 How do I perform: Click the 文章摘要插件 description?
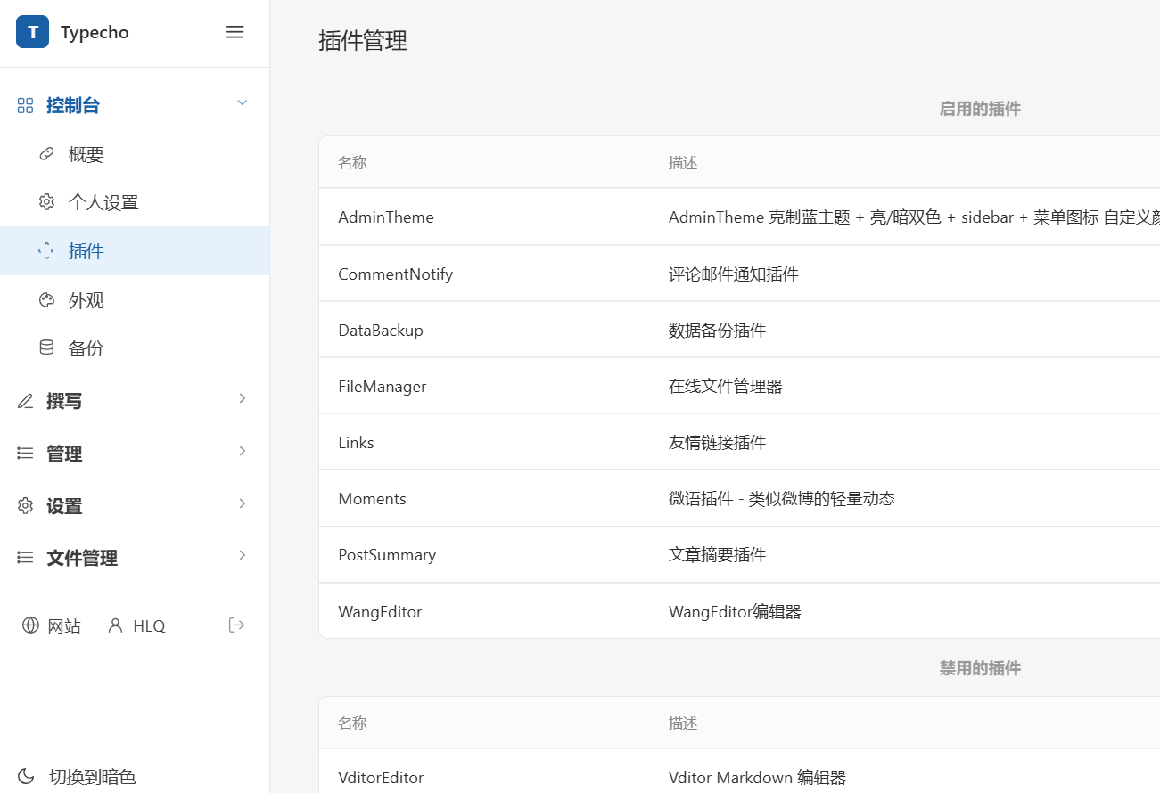pos(718,555)
